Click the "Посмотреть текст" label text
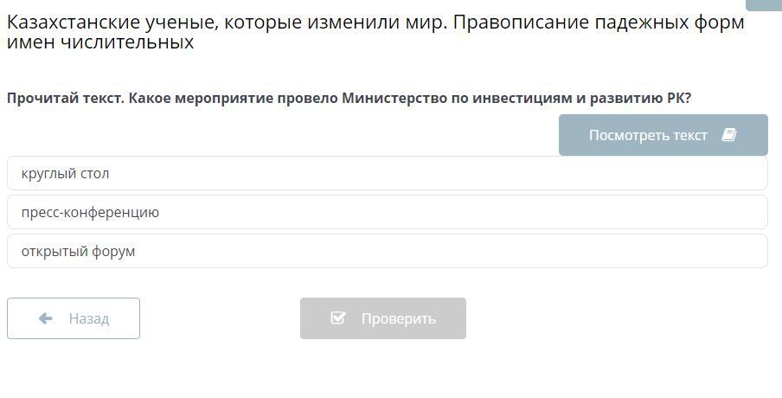The image size is (782, 398). [648, 135]
